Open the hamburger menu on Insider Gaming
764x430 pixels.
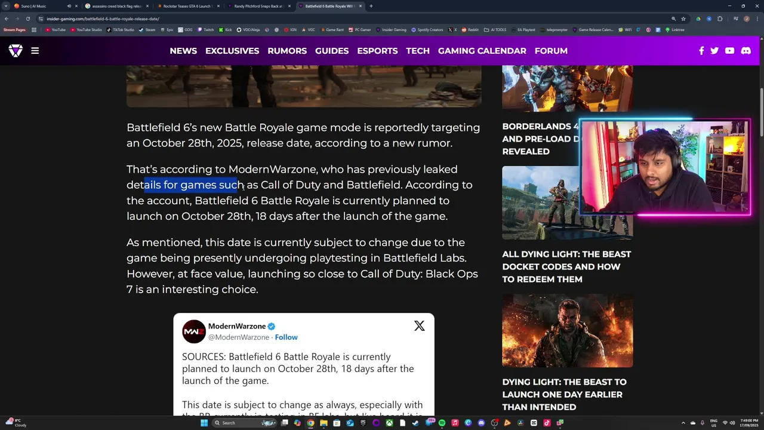point(35,51)
